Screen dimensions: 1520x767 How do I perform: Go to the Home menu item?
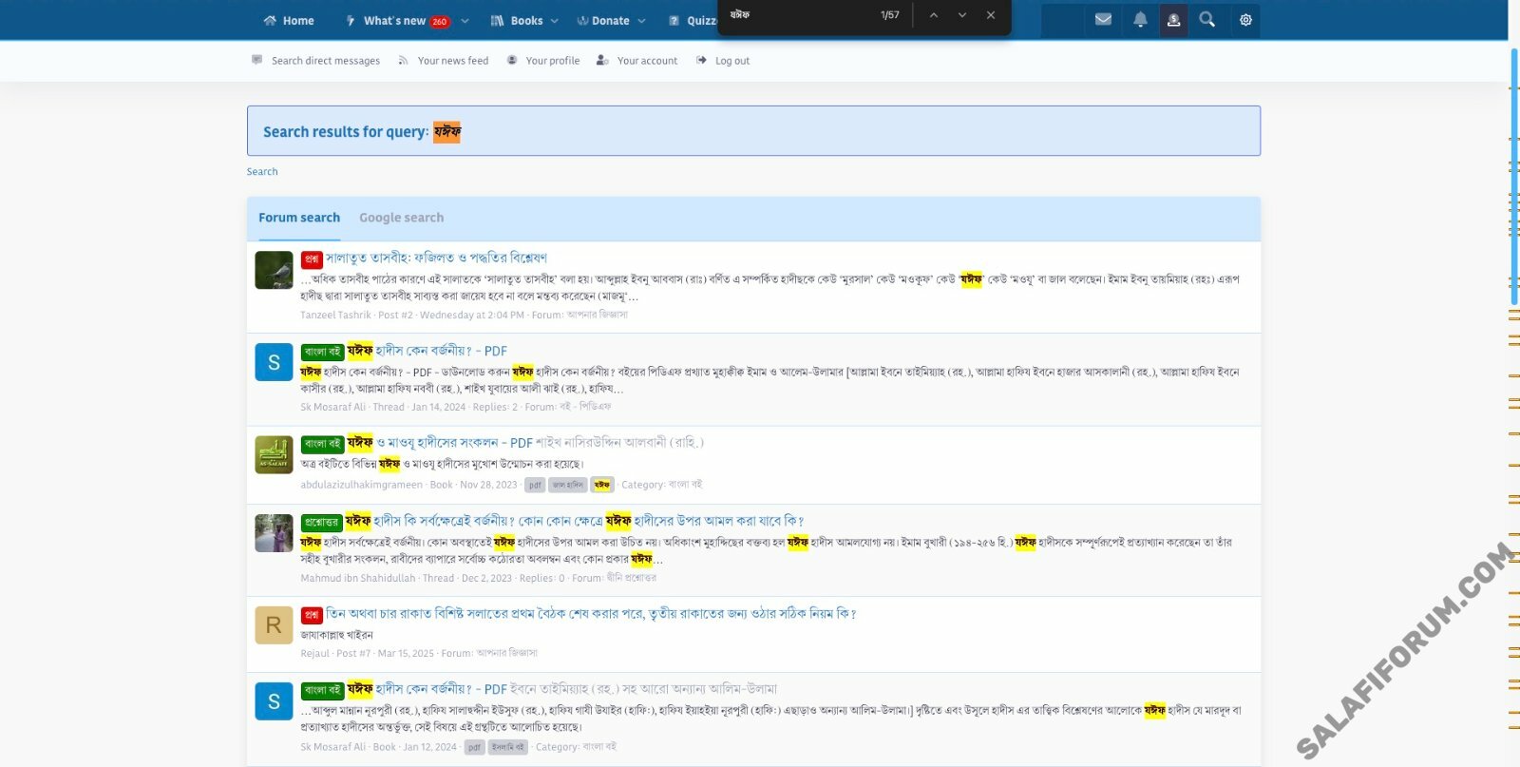(289, 21)
